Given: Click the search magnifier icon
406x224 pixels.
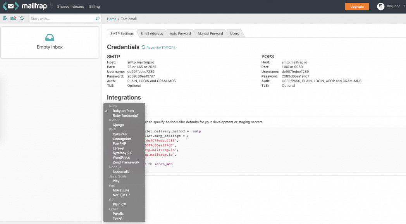Looking at the screenshot, I should (98, 18).
